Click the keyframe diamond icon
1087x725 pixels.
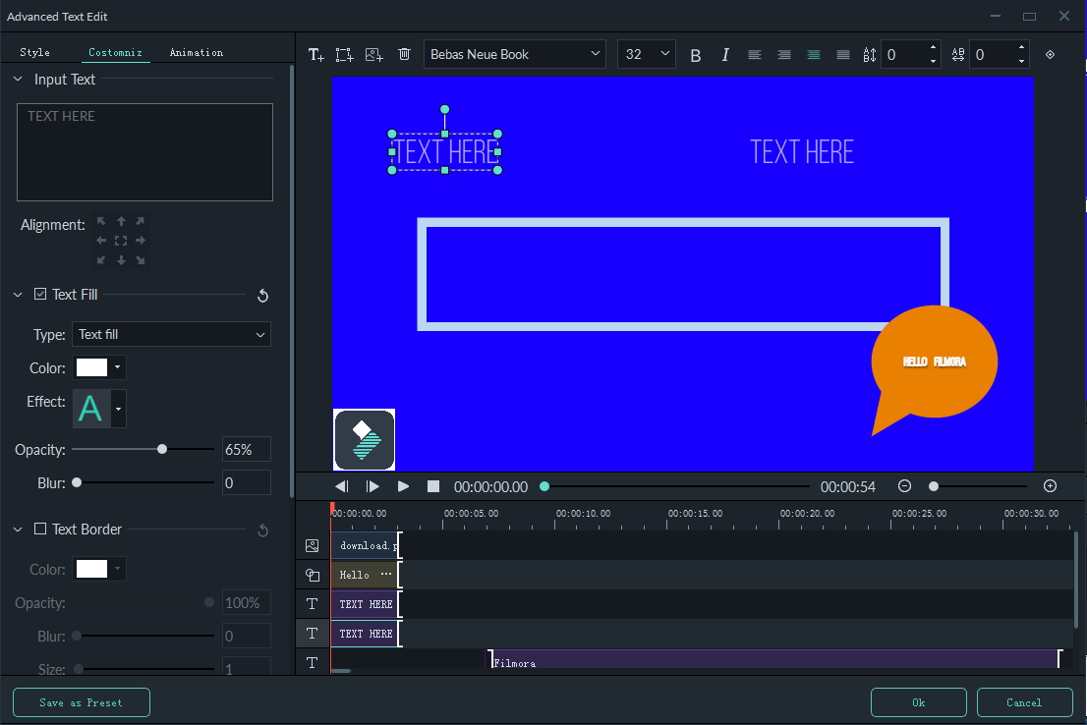tap(1051, 55)
